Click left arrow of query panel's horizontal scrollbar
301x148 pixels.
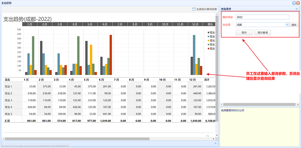click(x=221, y=104)
